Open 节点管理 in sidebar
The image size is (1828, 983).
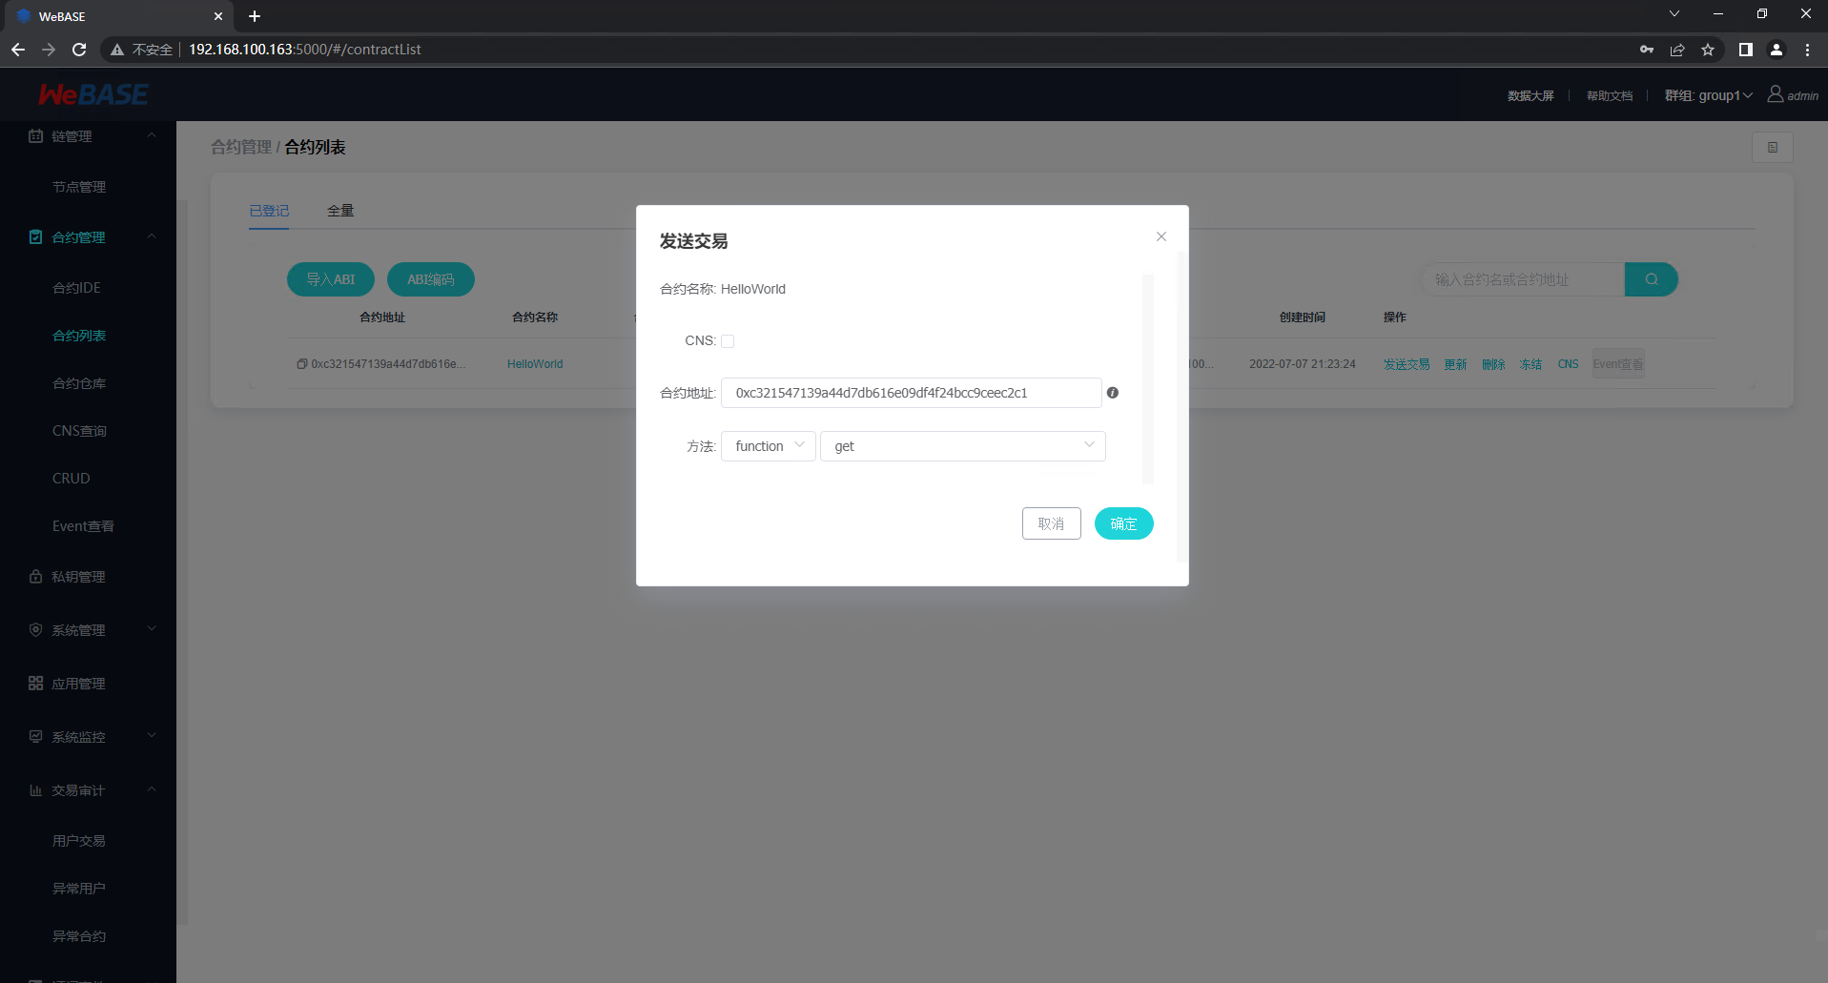pos(79,187)
